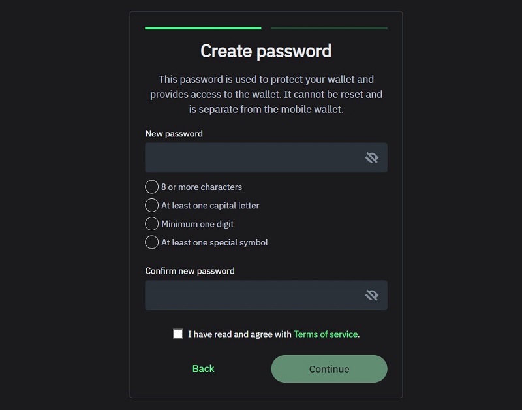Select the capital letter requirement circle
Screen dimensions: 522x410
click(x=151, y=205)
